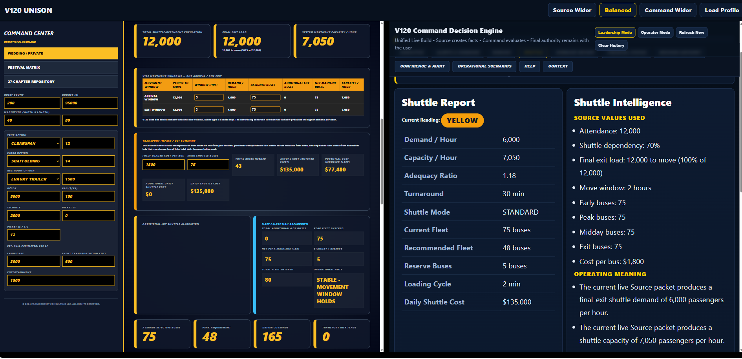The width and height of the screenshot is (742, 359).
Task: Open the Operational Scenarios tab
Action: click(484, 66)
